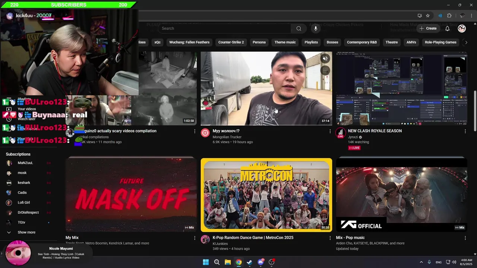
Task: Open mosk subscription in sidebar
Action: [29, 173]
